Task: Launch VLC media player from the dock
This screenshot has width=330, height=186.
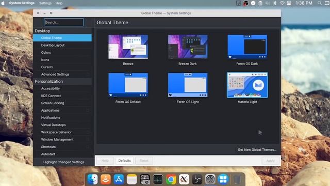Action: (x=106, y=179)
